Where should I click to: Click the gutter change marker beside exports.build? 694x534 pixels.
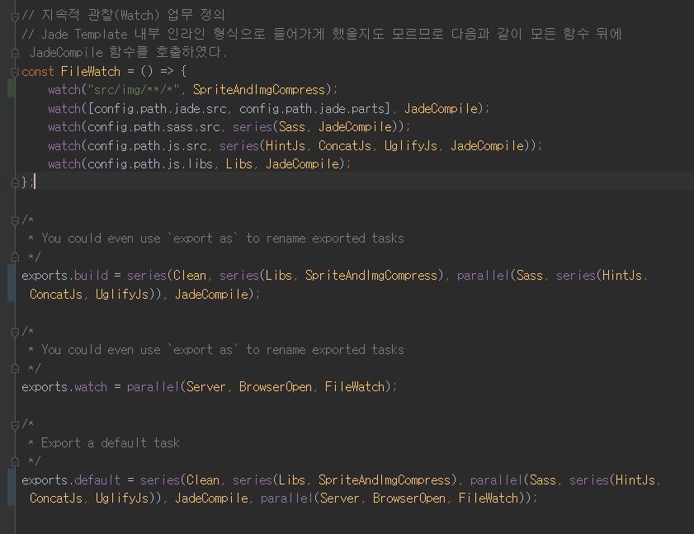click(10, 284)
